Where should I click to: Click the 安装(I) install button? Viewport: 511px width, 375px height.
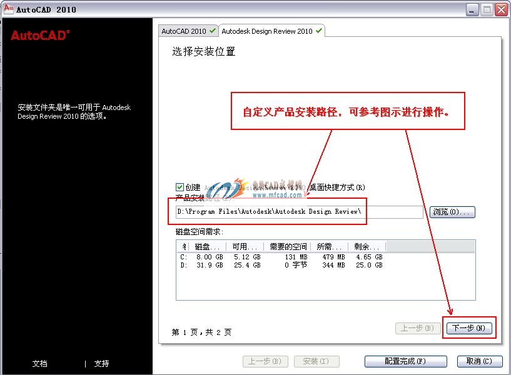[316, 361]
